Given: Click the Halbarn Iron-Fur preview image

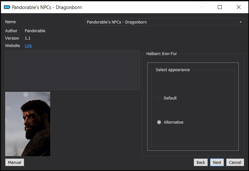Looking at the screenshot, I should click(28, 124).
